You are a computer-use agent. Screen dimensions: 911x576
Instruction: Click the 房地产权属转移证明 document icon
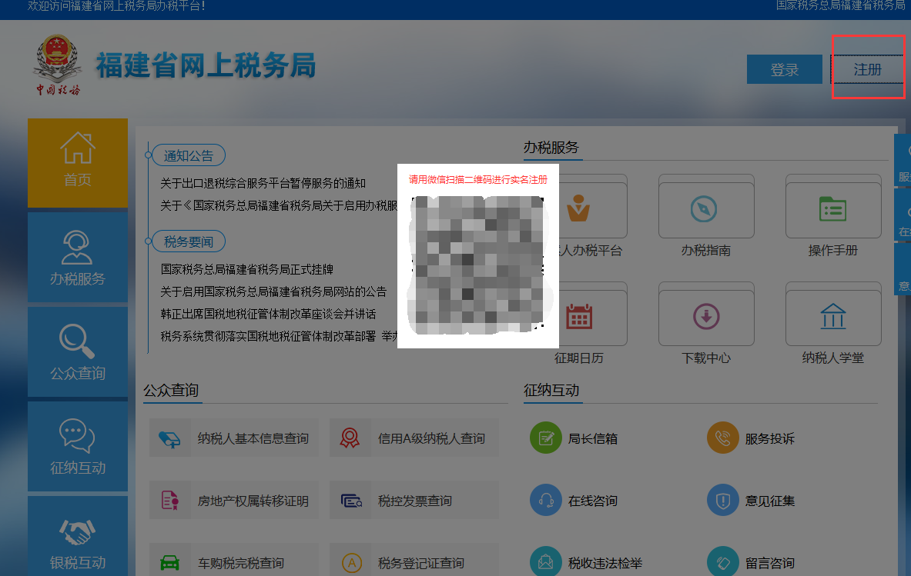tap(169, 500)
